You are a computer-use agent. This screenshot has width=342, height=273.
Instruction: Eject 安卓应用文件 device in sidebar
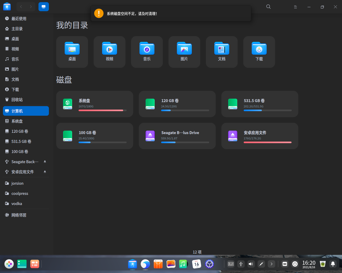click(45, 172)
